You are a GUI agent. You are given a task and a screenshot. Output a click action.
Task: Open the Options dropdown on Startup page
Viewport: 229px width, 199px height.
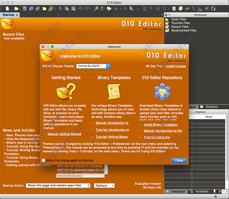[104, 185]
